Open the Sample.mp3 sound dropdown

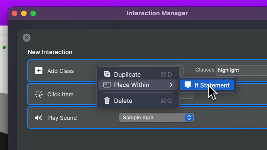click(x=189, y=117)
